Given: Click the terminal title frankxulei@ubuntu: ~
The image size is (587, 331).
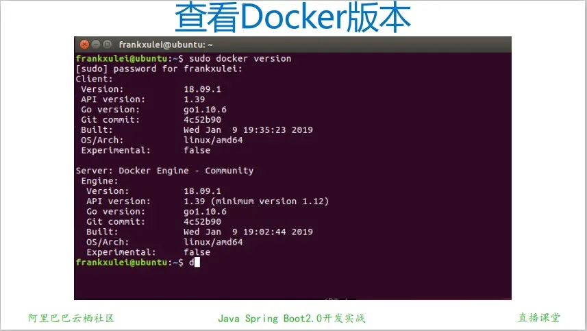Looking at the screenshot, I should pyautogui.click(x=165, y=45).
